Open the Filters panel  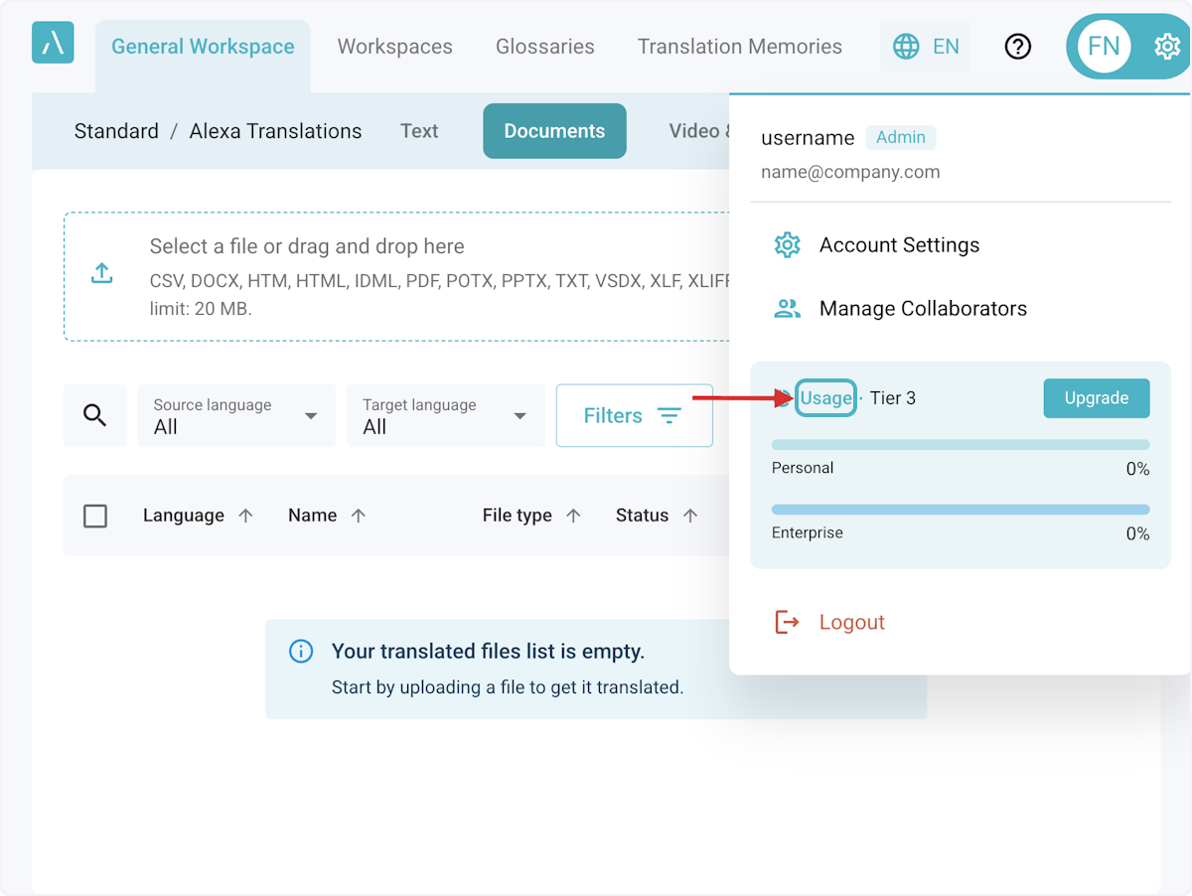coord(634,415)
